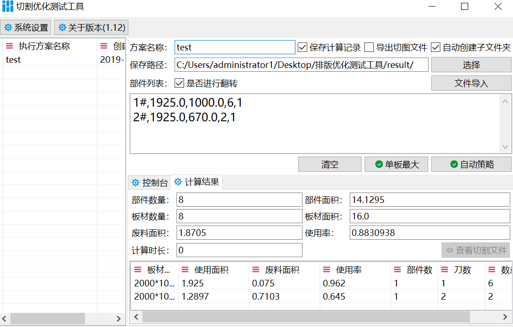Viewport: 513px width, 327px height.
Task: Click the 方案名称 input field
Action: coord(235,47)
